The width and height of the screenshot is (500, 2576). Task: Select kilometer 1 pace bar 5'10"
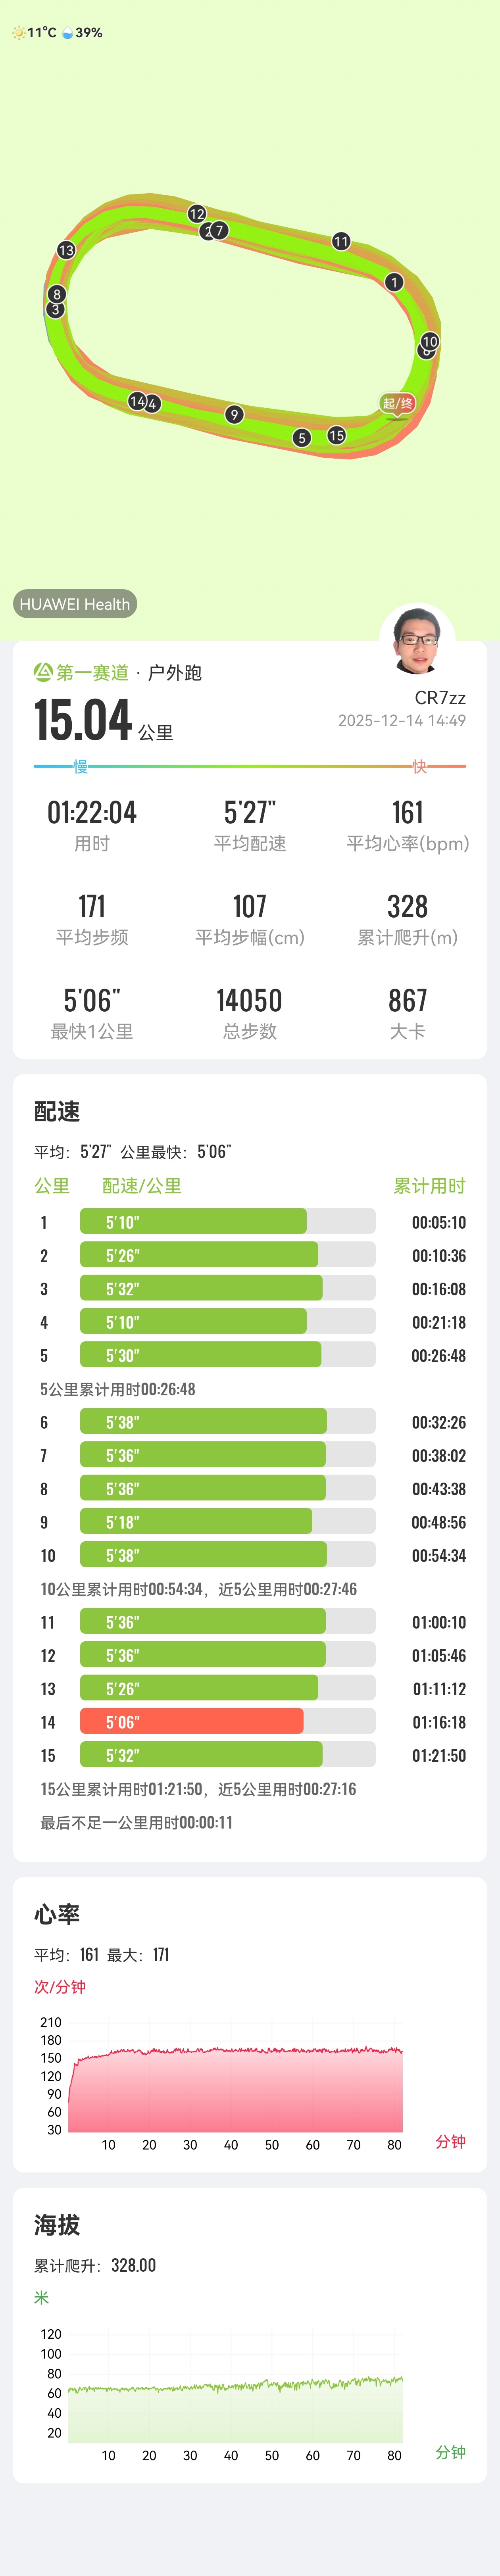[193, 1221]
